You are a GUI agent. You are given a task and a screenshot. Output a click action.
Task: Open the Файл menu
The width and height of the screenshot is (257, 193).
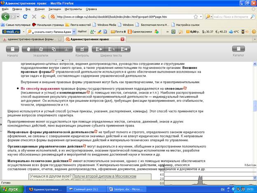(5, 9)
